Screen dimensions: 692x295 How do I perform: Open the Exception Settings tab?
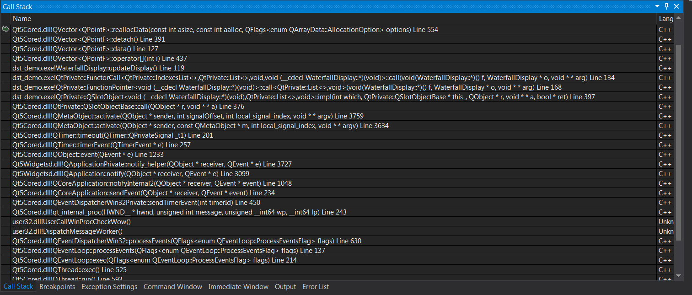[x=109, y=287]
